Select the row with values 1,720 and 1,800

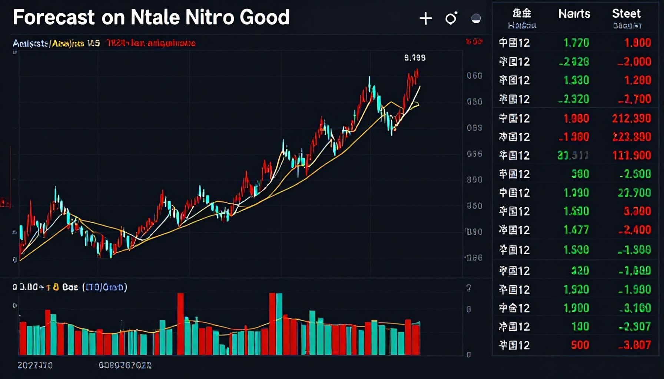click(574, 43)
